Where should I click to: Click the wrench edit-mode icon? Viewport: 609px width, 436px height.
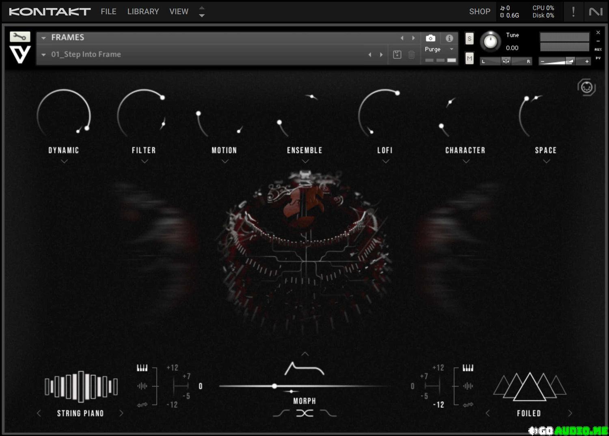pos(20,37)
